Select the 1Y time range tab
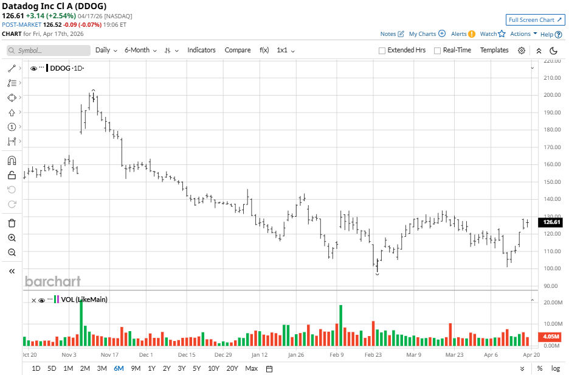 pos(151,368)
